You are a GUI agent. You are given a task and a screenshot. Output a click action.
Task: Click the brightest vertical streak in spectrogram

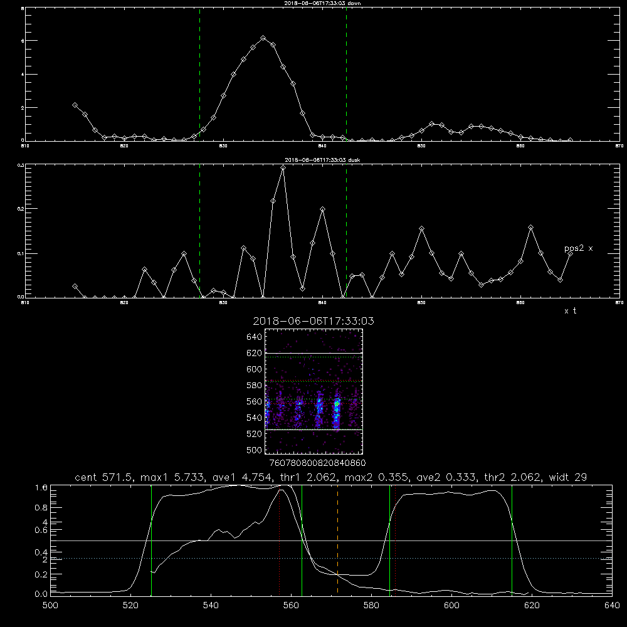pos(337,412)
